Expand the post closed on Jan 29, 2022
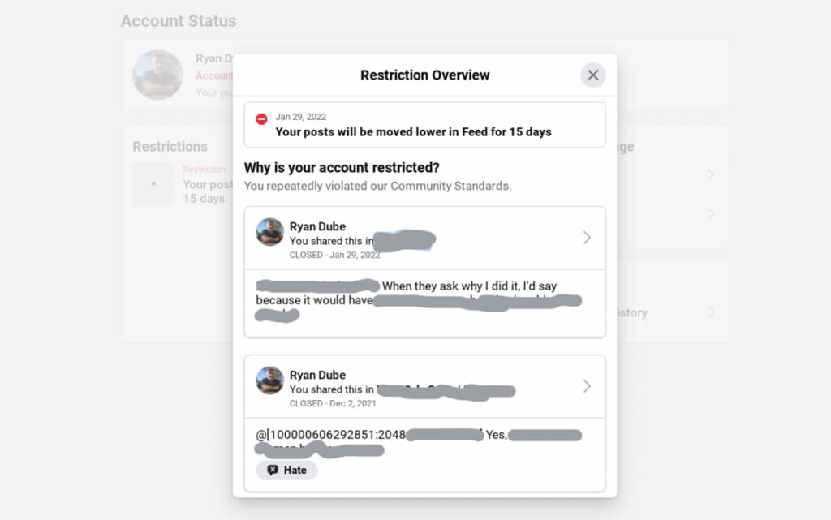Screen dimensions: 831x520 587,238
